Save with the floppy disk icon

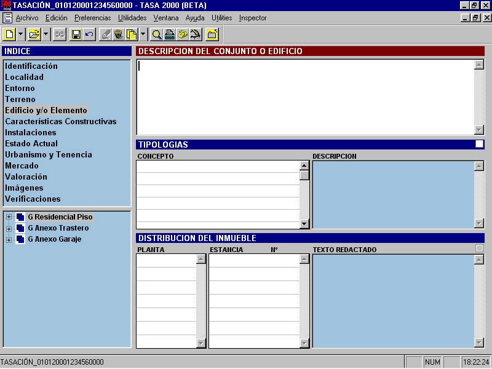76,34
